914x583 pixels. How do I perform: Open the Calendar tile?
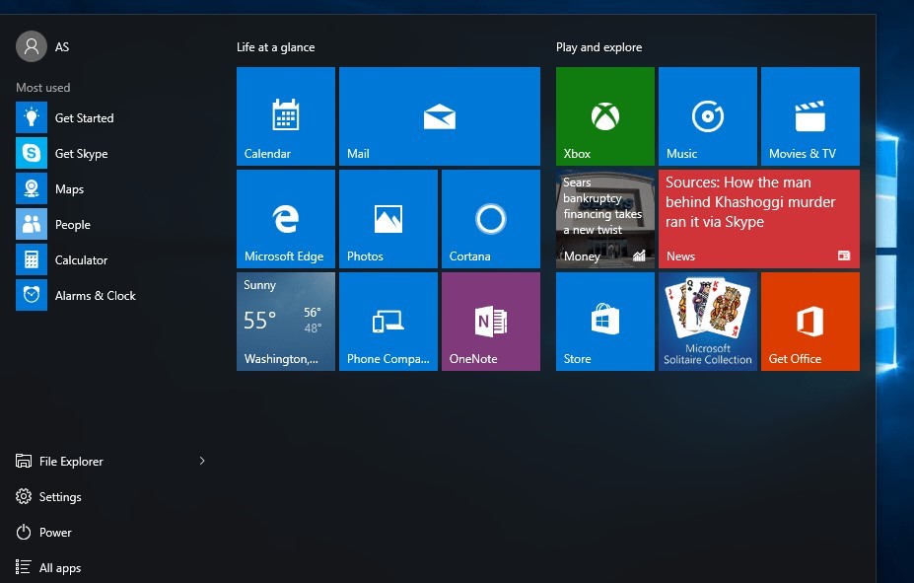286,116
